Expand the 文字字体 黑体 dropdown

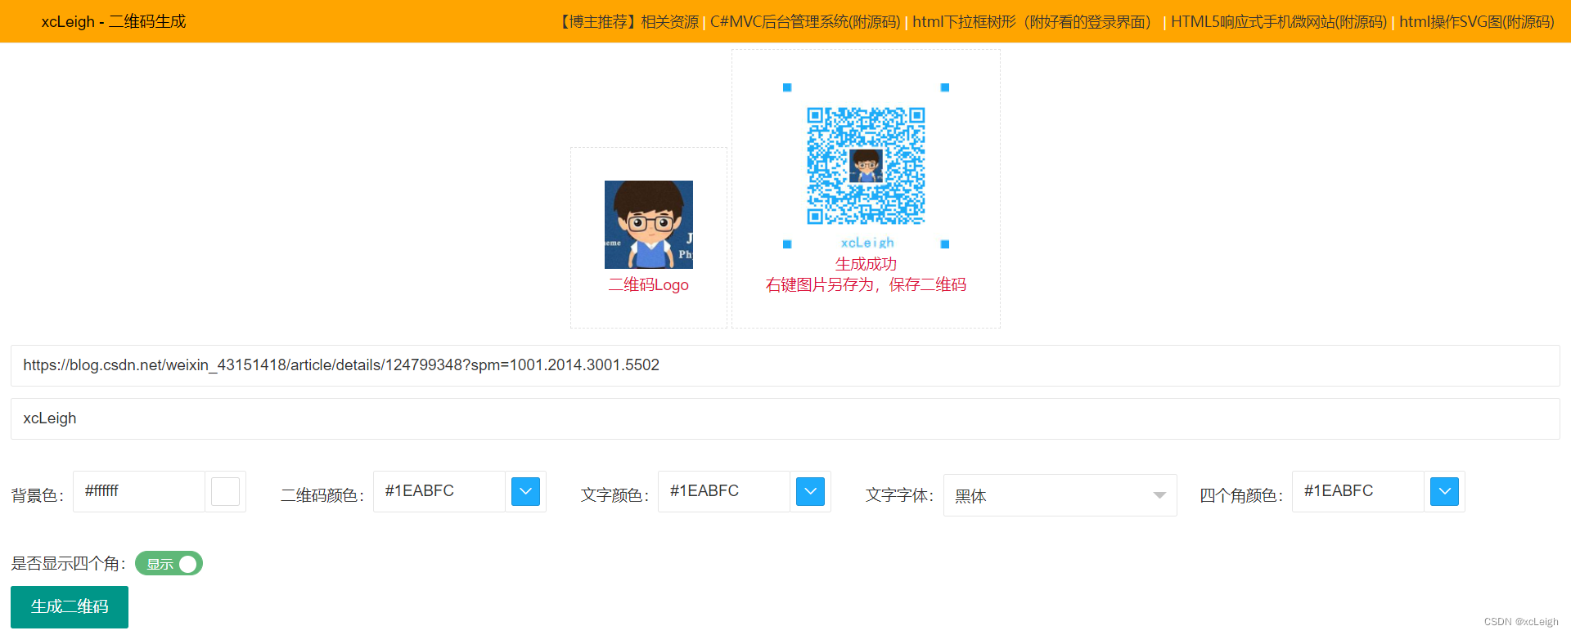(x=1060, y=495)
